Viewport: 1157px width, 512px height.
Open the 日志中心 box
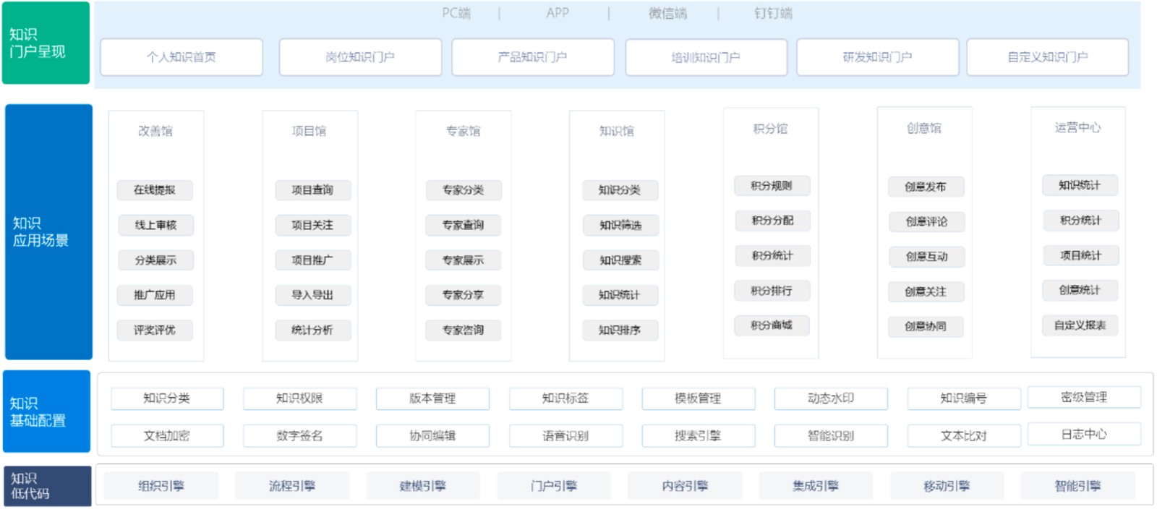coord(1084,435)
